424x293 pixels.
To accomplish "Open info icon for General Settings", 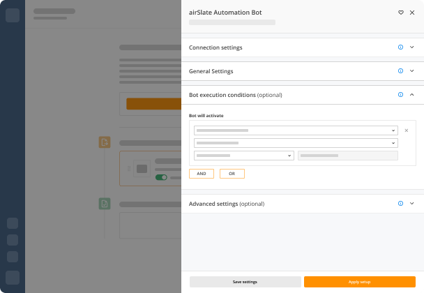I will point(400,71).
